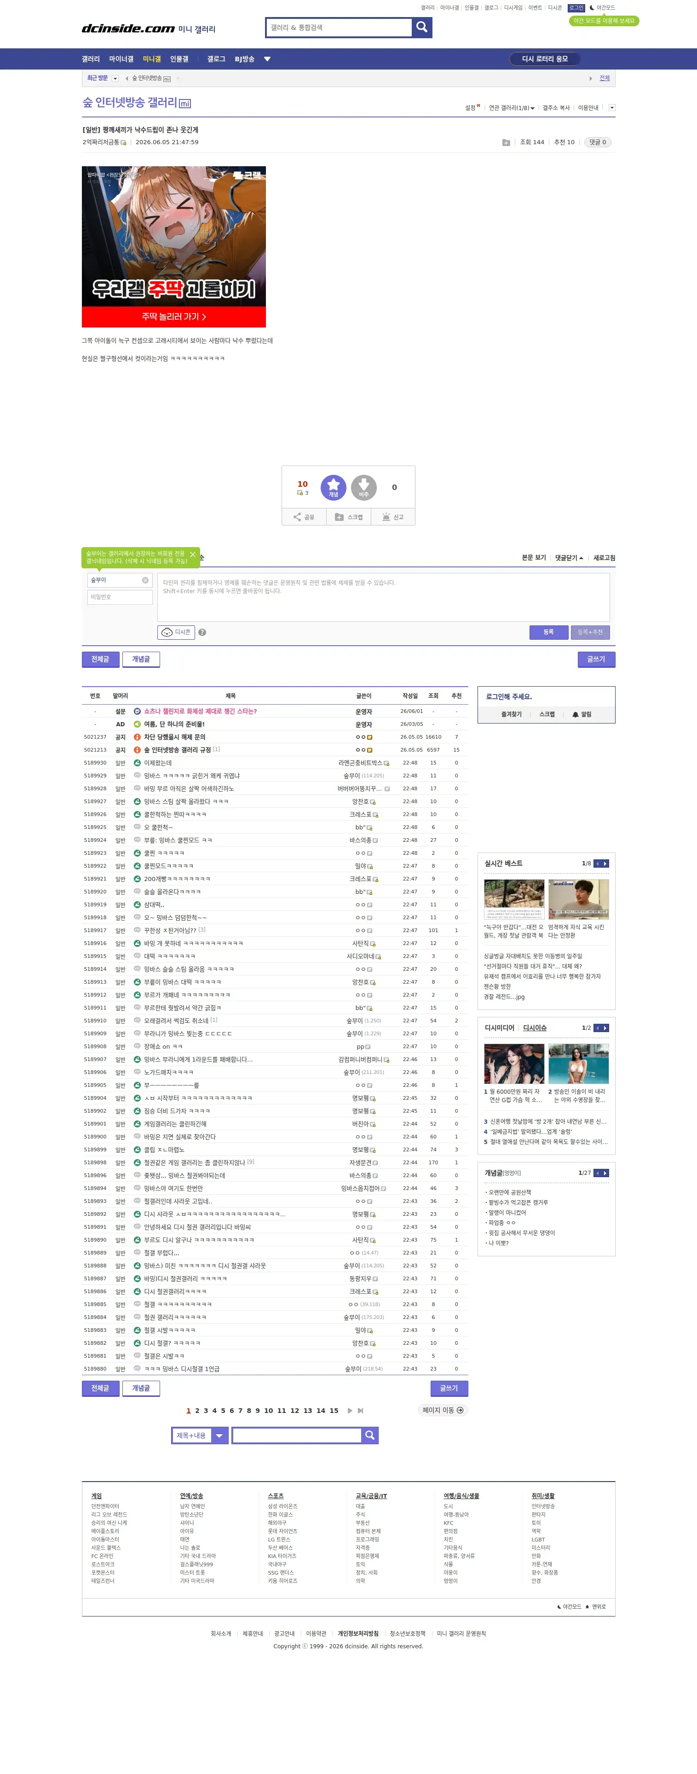Screen dimensions: 697x1774
Task: Click BJ방송 in the blue nav bar
Action: (244, 59)
